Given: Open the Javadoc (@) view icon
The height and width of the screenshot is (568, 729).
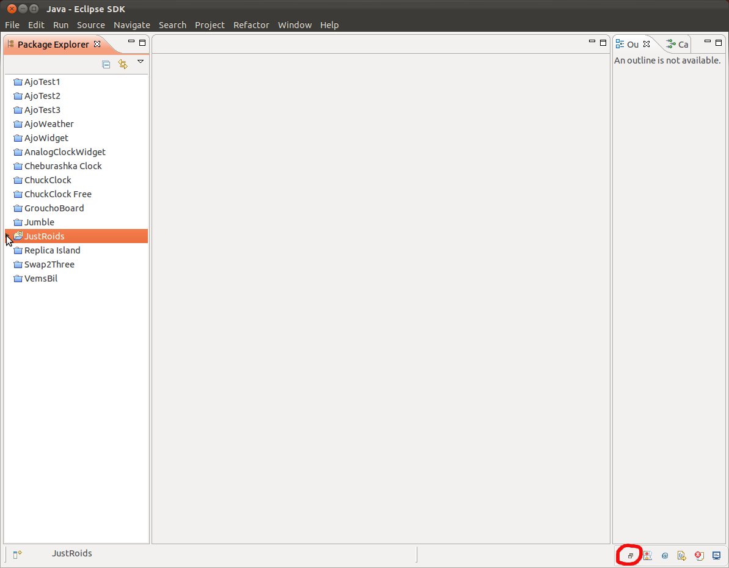Looking at the screenshot, I should pos(665,555).
